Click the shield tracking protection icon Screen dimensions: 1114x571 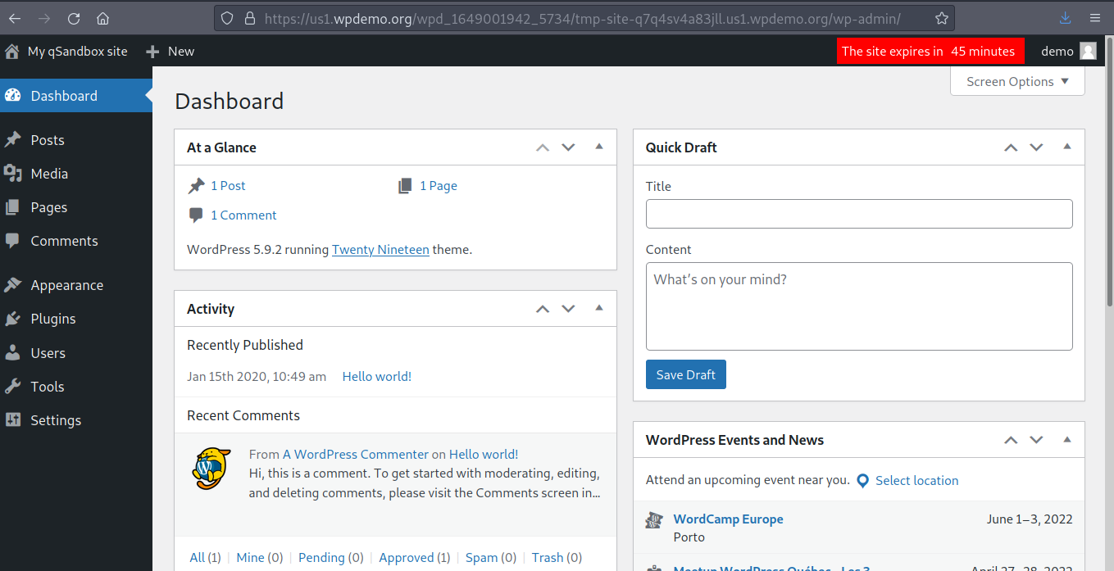pyautogui.click(x=227, y=18)
